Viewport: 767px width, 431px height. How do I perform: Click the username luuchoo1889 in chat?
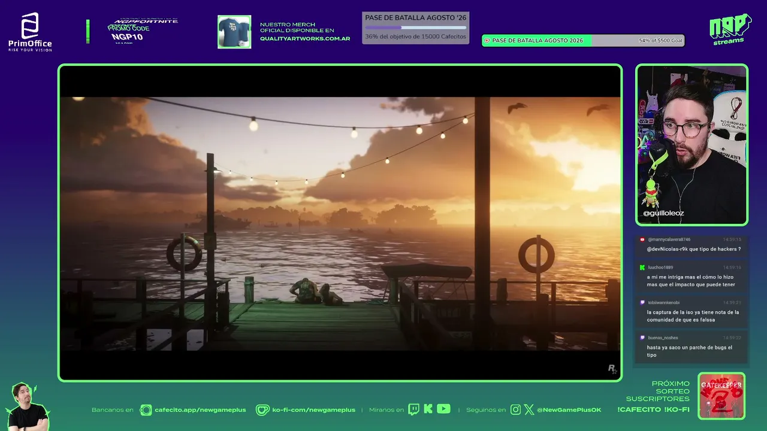pos(660,268)
